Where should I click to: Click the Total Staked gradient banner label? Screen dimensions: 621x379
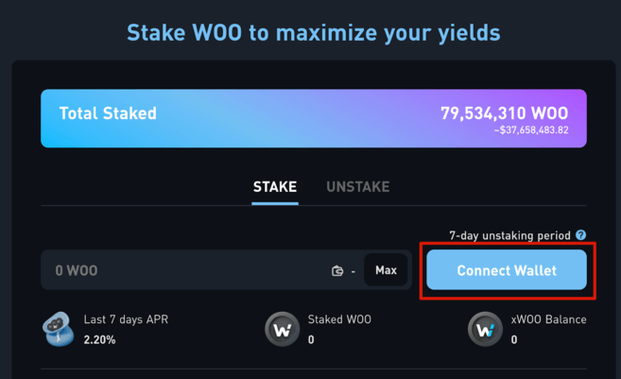(x=108, y=113)
